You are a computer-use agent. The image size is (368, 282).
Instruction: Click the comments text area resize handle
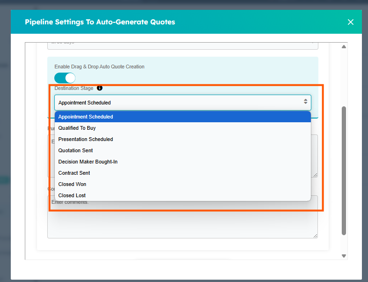(x=316, y=236)
